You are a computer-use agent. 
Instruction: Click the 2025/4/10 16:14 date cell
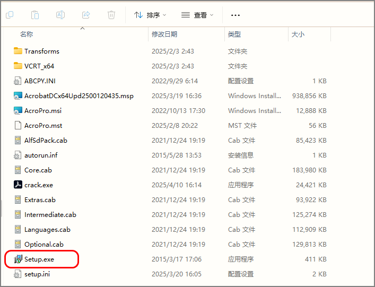click(x=177, y=185)
